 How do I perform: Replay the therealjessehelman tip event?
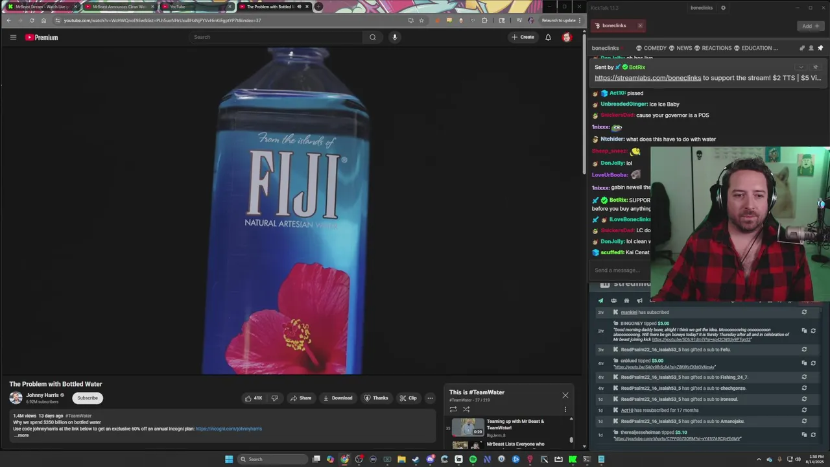tap(812, 435)
